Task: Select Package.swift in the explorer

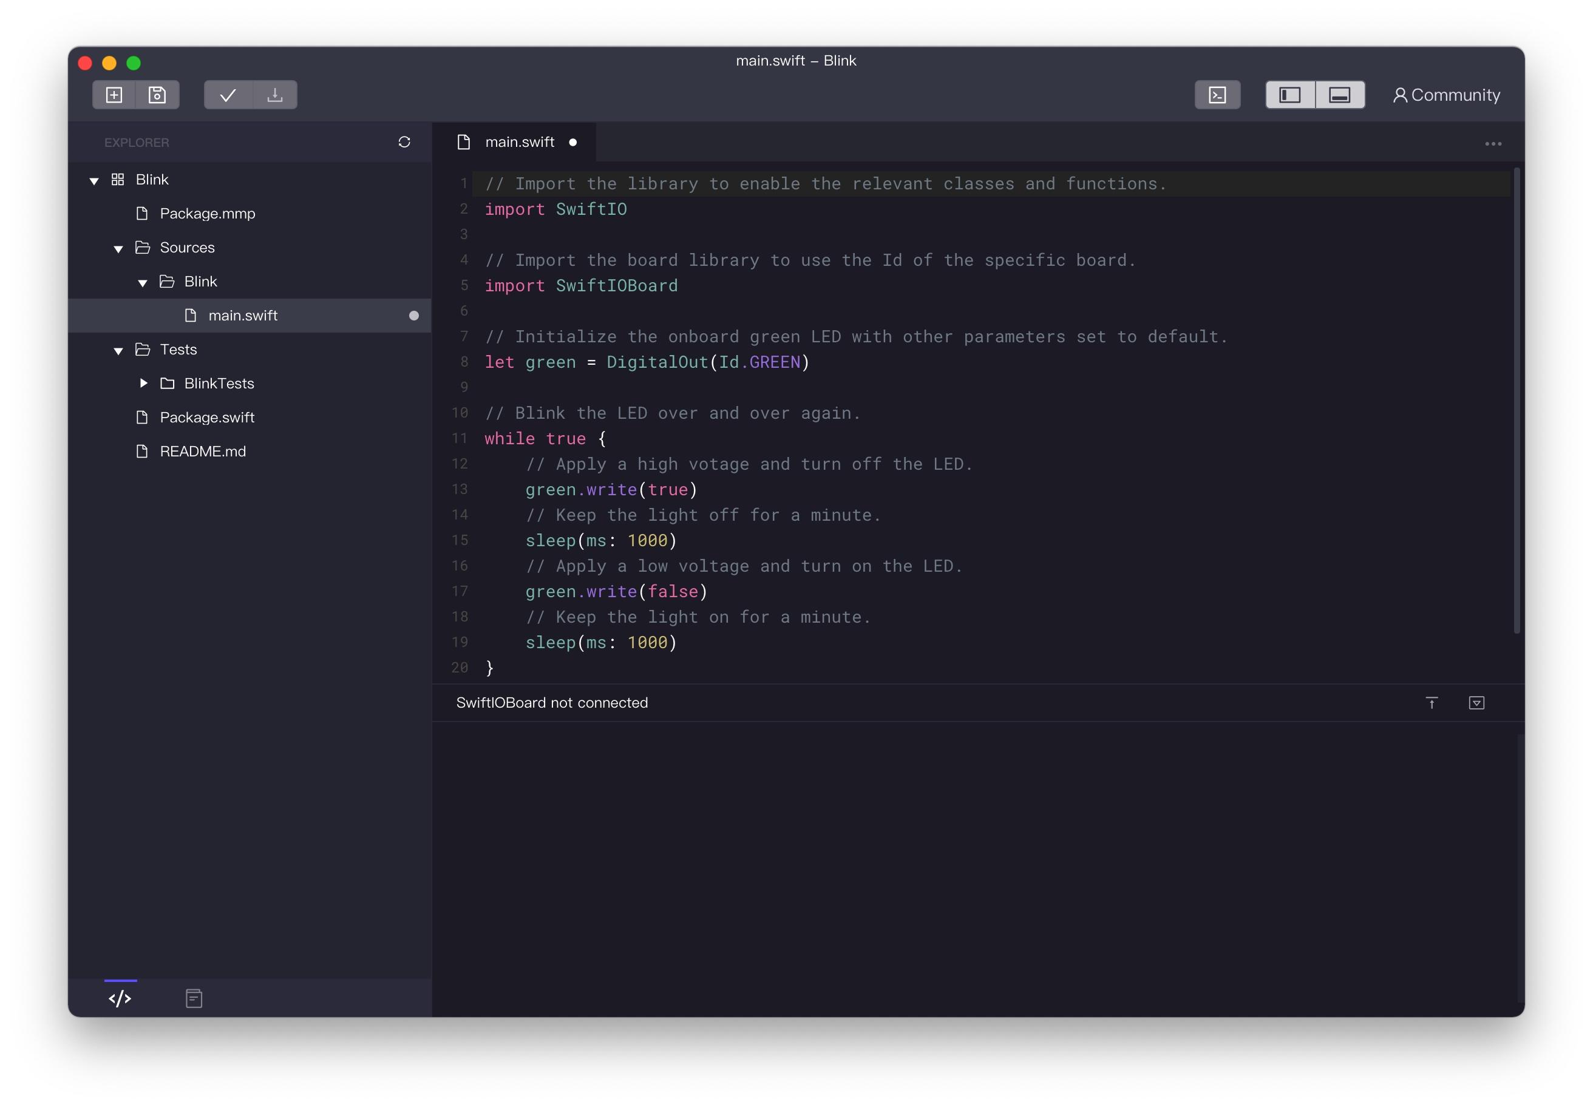Action: coord(207,416)
